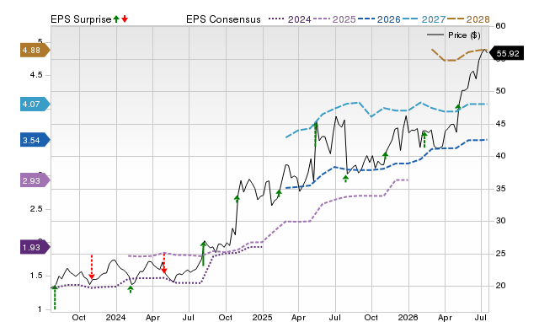The width and height of the screenshot is (539, 322).
Task: Click the 60 price axis label
Action: point(501,26)
